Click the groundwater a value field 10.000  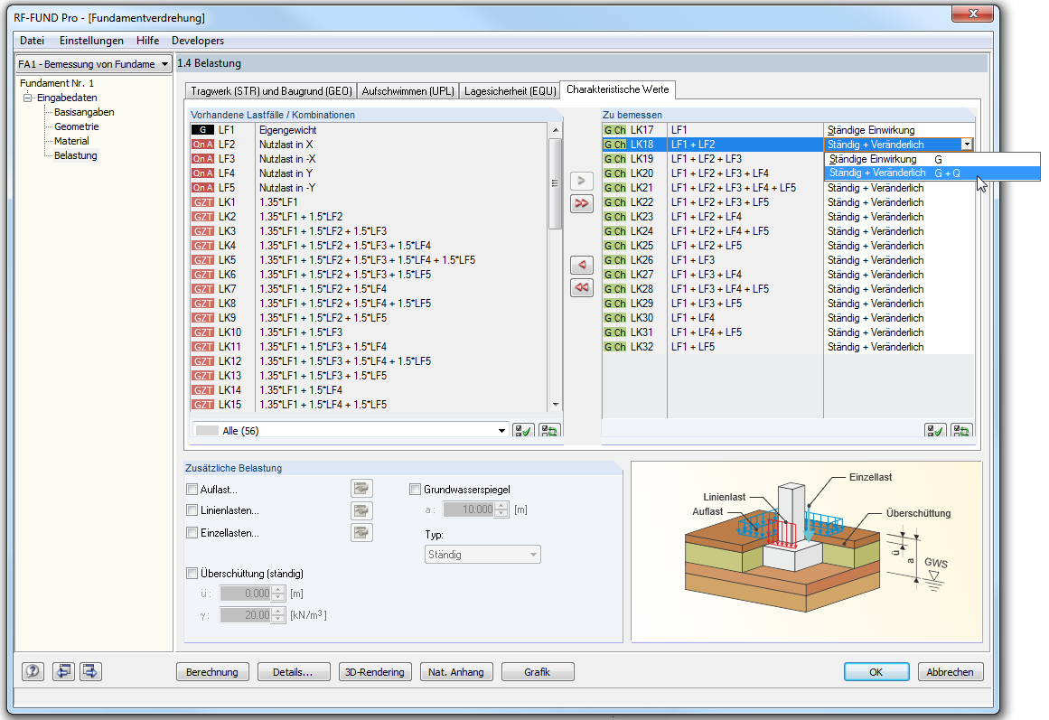tap(468, 510)
